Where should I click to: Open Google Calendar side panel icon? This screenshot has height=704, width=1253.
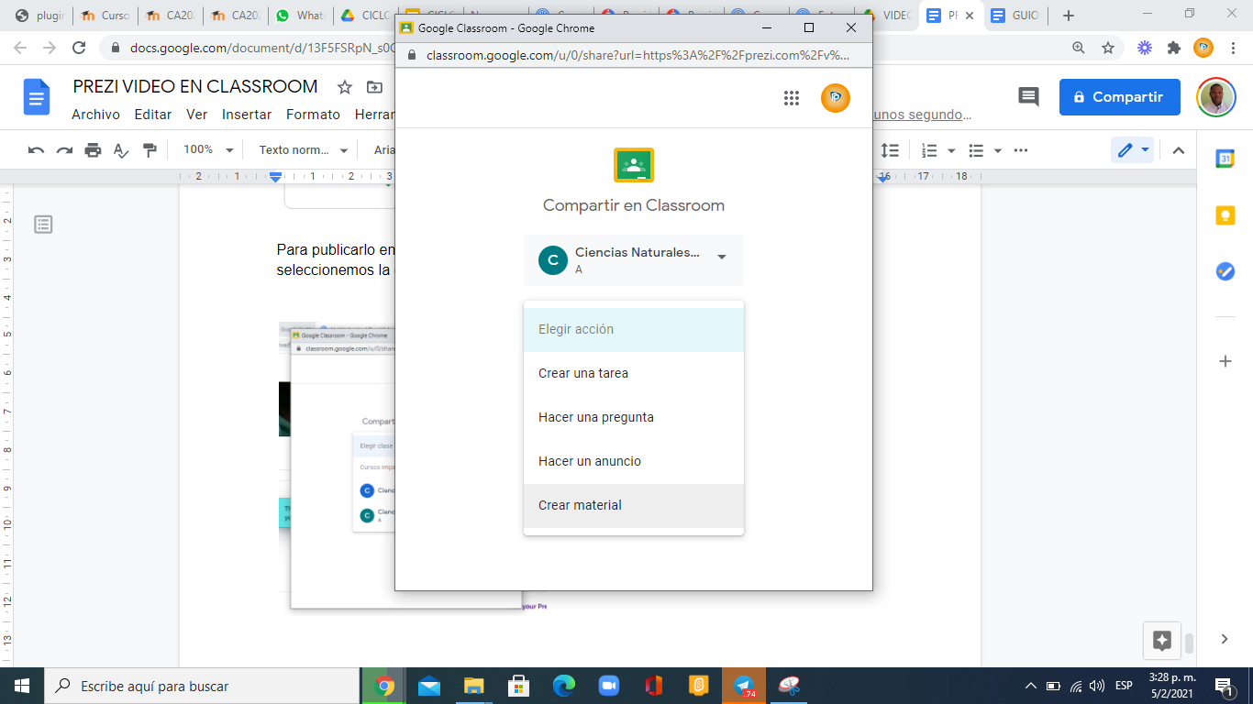1225,159
